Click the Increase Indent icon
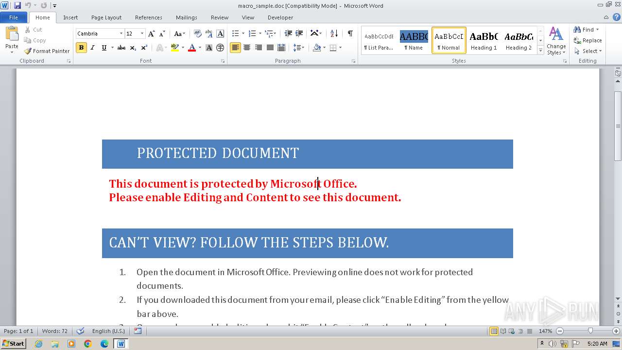The width and height of the screenshot is (622, 350). [299, 34]
